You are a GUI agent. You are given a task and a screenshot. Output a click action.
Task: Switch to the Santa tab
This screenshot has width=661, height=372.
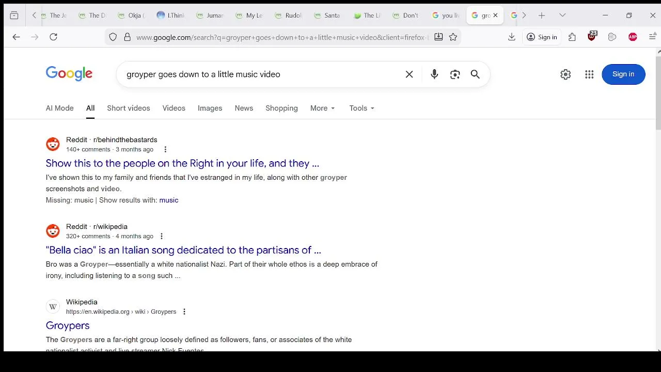pos(328,16)
